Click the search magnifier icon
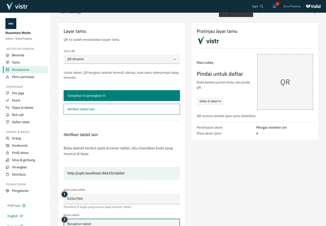The image size is (326, 226). pos(262,6)
